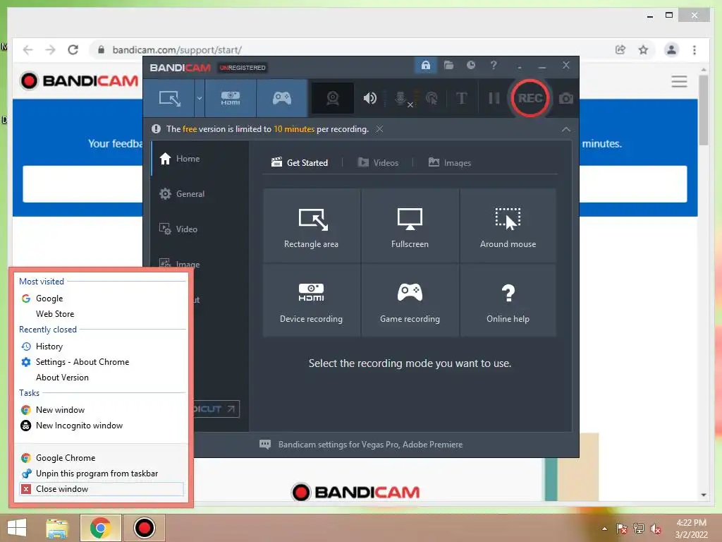Open History from Recently closed
The width and height of the screenshot is (722, 542).
click(x=102, y=347)
